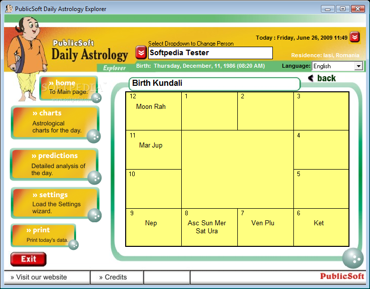
Task: Select house 7 cell with Ven Plu
Action: (265, 227)
